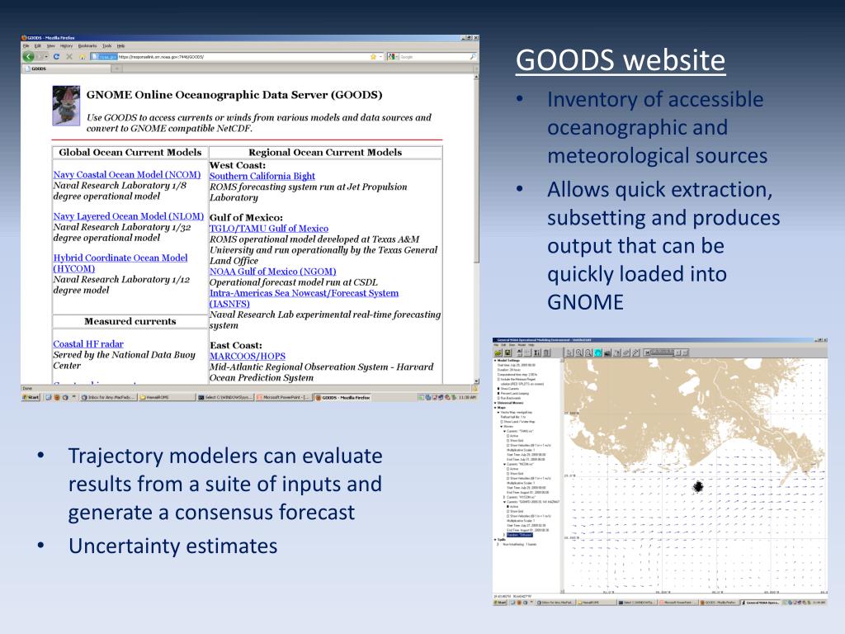Viewport: 845px width, 634px height.
Task: Click the black oil spill splot on map
Action: [x=698, y=487]
